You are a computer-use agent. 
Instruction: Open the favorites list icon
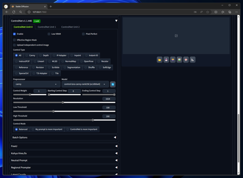pyautogui.click(x=223, y=12)
